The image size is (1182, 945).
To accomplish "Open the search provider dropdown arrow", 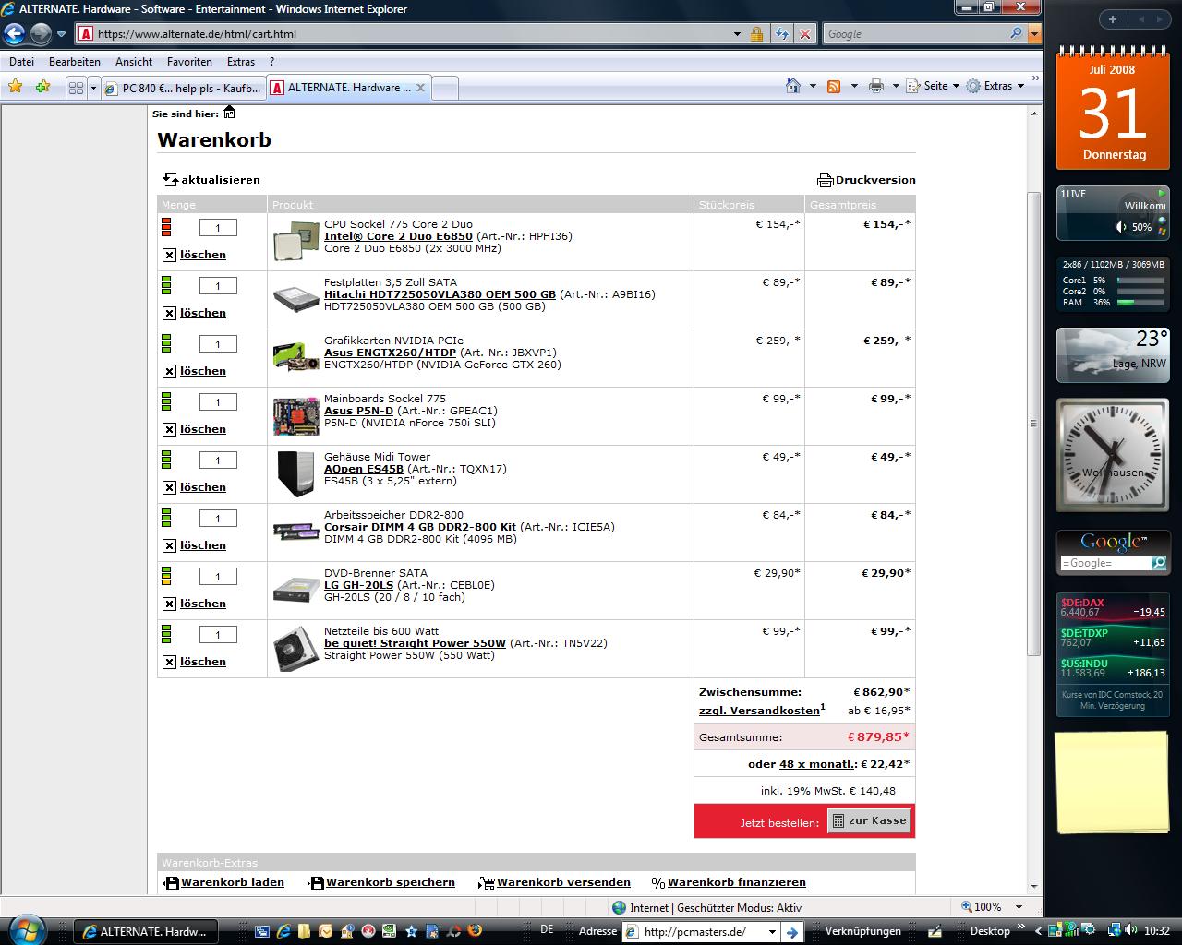I will pos(1034,34).
